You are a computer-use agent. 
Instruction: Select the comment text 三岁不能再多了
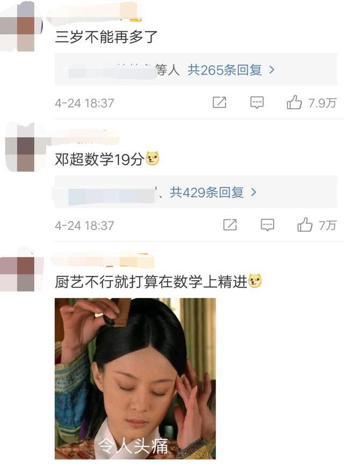(x=106, y=37)
